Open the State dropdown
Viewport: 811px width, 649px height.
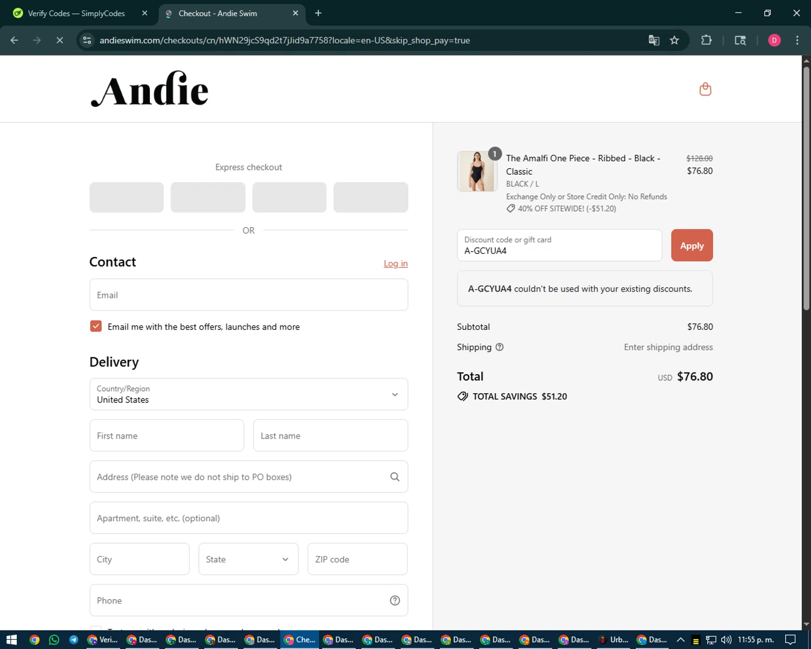click(248, 559)
